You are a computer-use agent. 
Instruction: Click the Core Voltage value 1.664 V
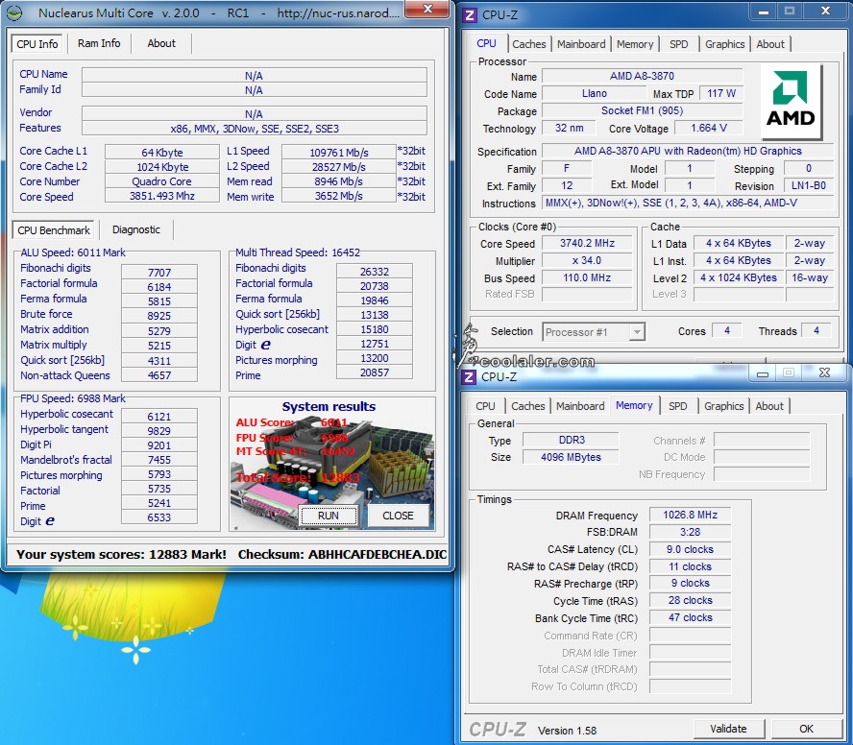point(709,129)
